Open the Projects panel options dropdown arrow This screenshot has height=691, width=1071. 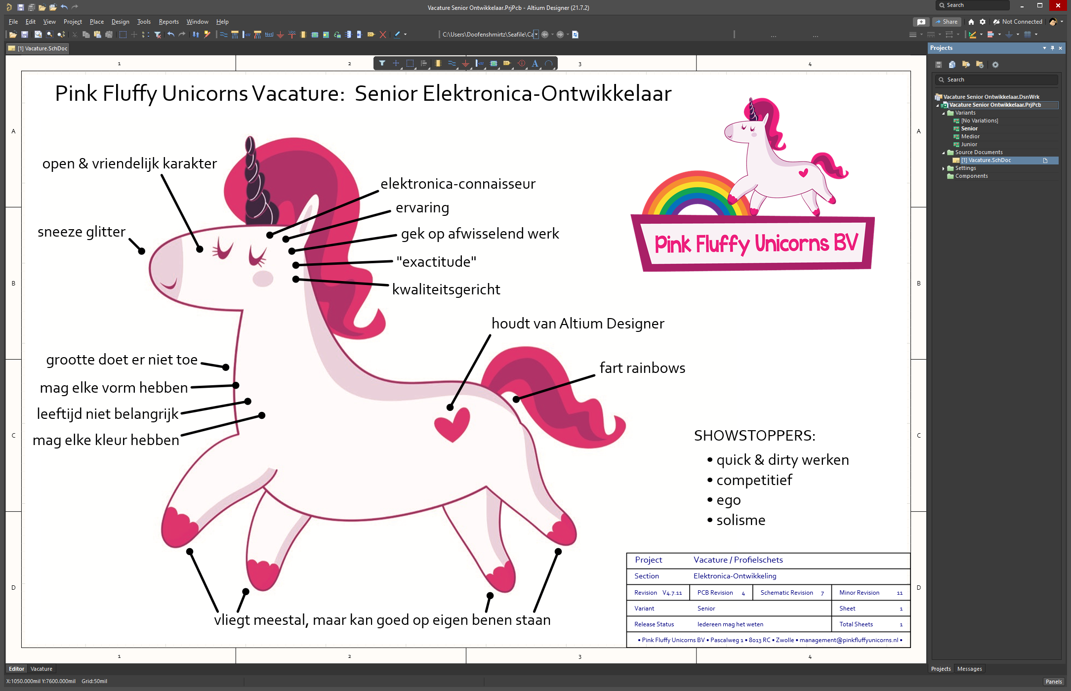[1044, 48]
